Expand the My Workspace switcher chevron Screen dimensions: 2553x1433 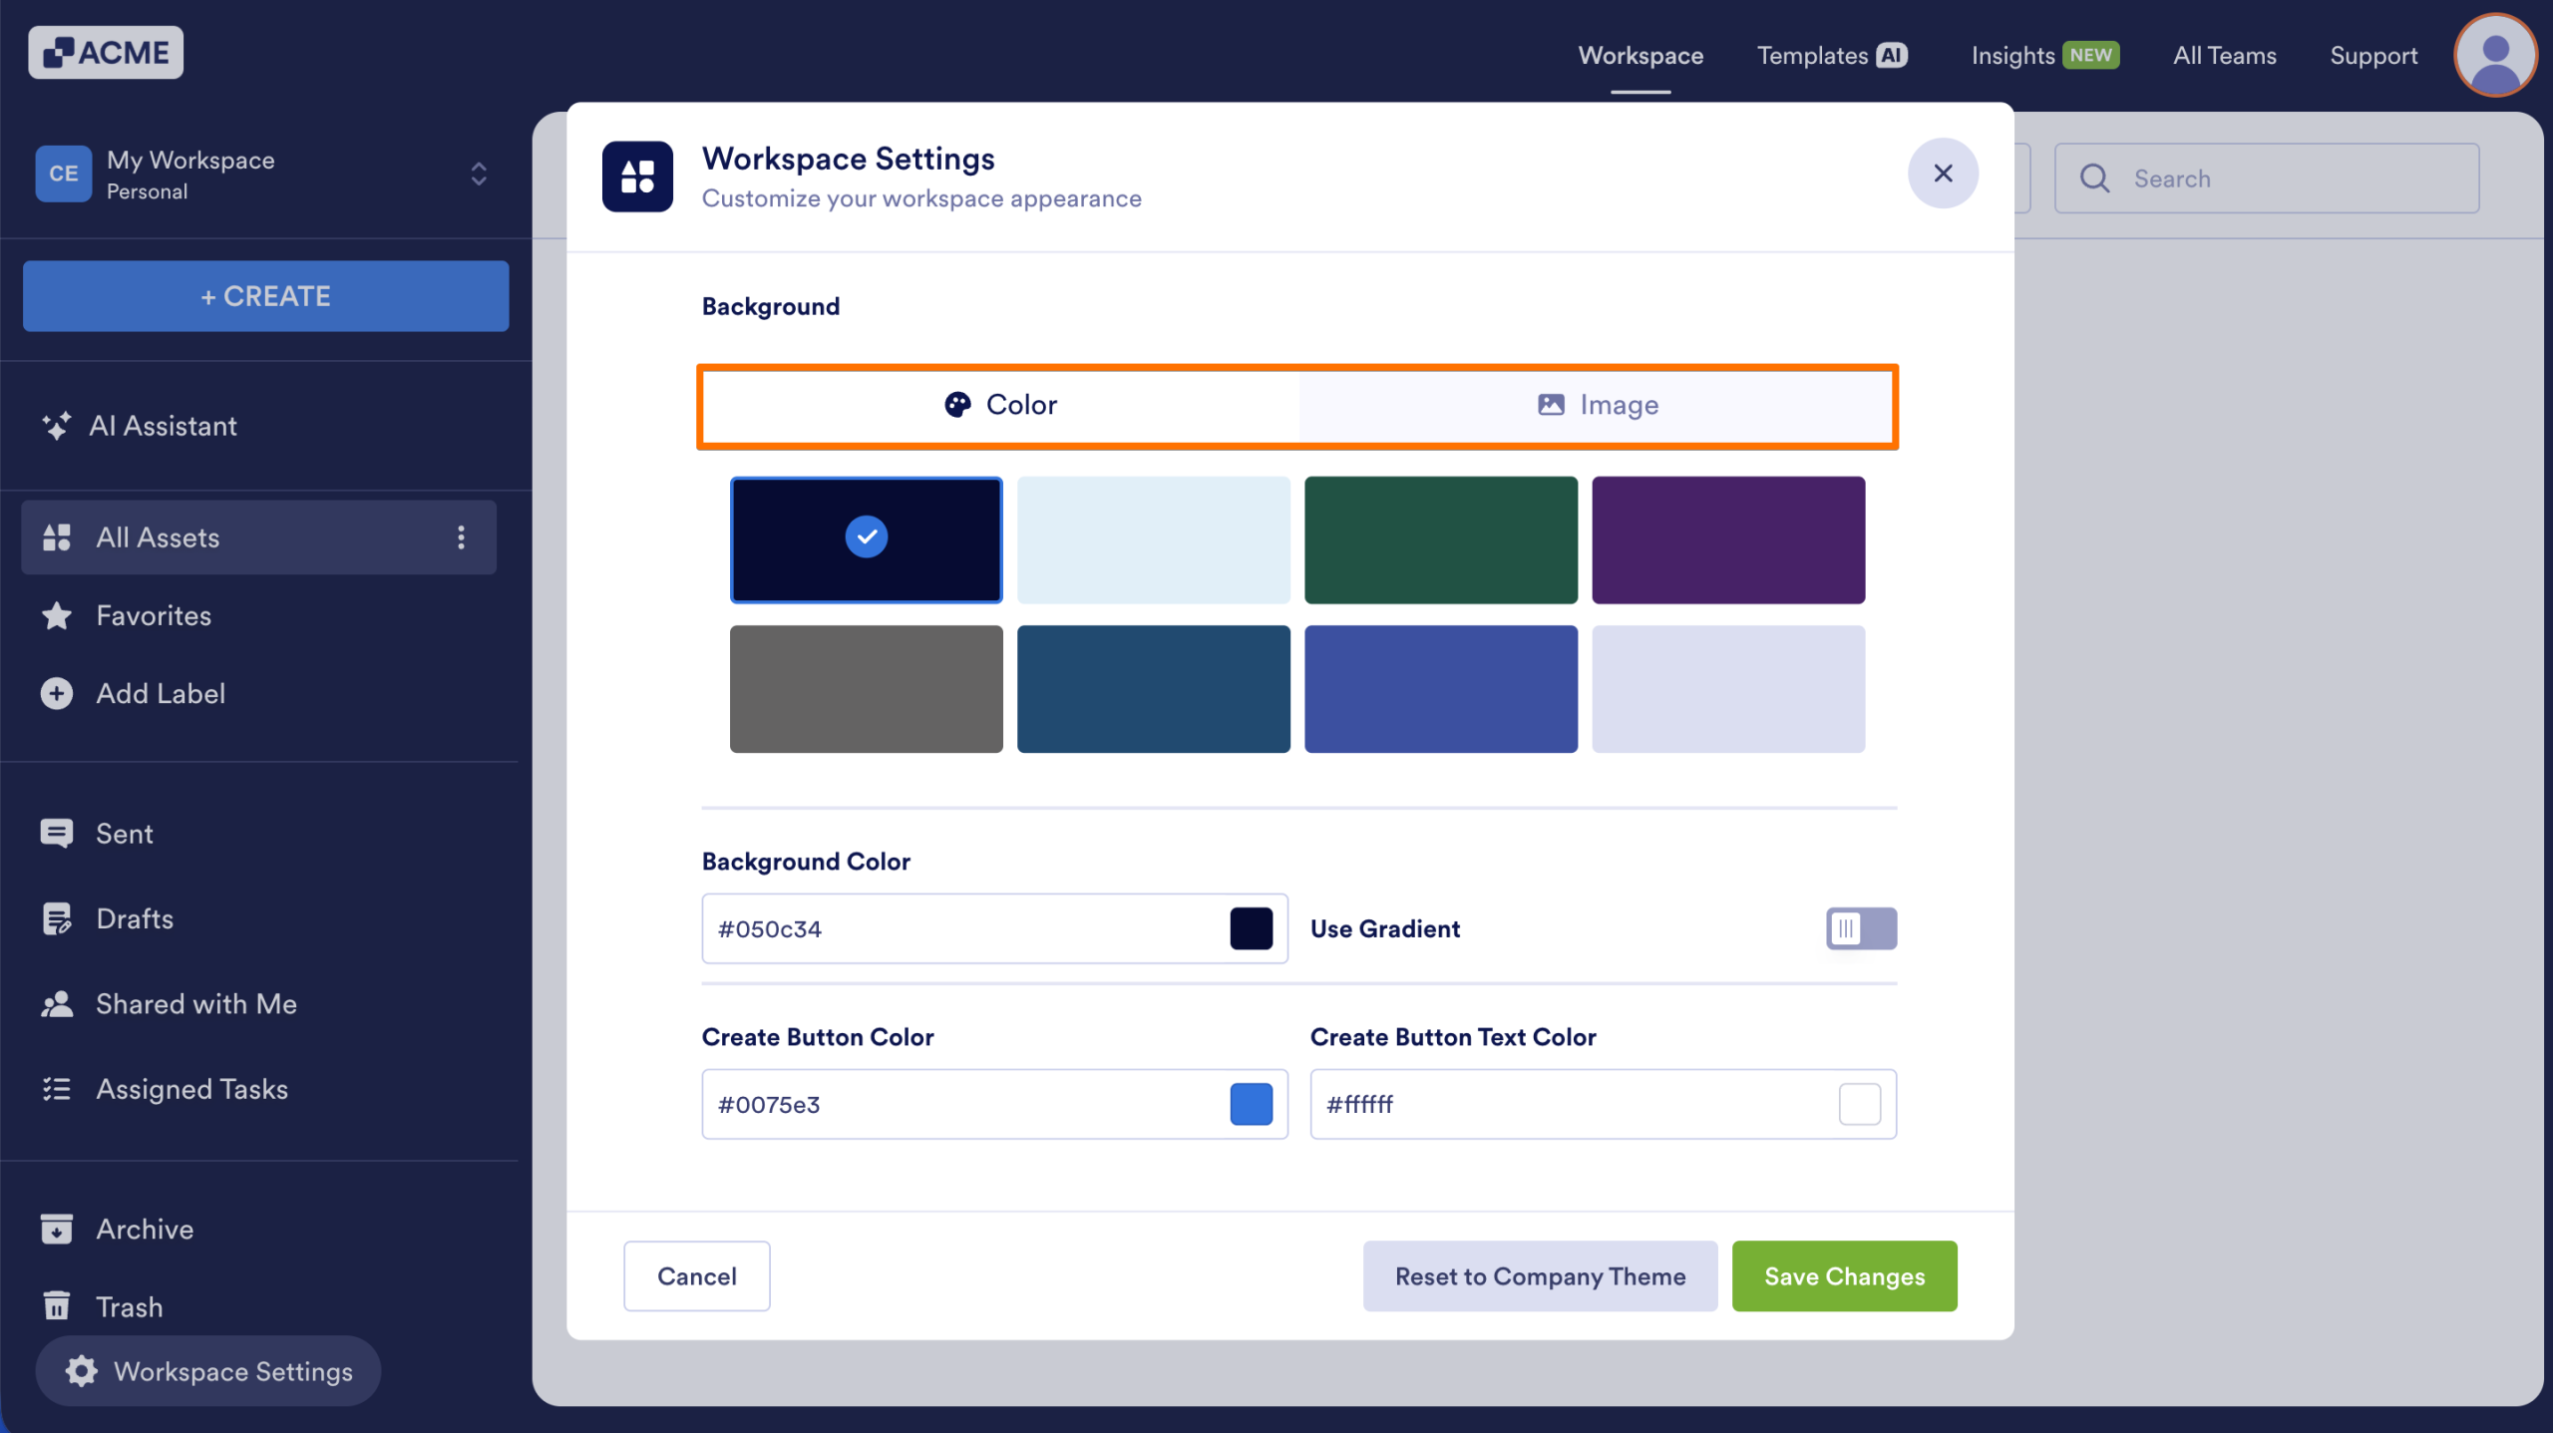point(478,174)
